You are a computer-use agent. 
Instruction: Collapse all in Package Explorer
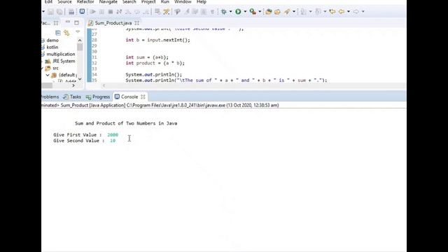click(x=58, y=33)
